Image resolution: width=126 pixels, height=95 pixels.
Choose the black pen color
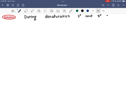pyautogui.click(x=82, y=11)
